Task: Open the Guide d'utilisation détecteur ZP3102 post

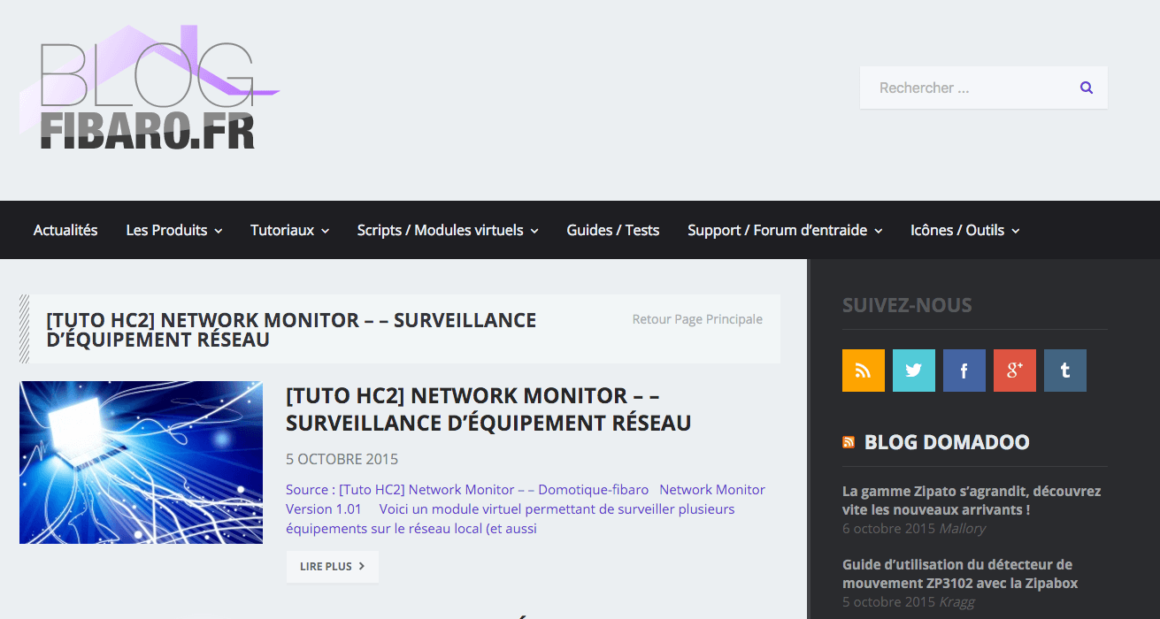Action: coord(960,574)
